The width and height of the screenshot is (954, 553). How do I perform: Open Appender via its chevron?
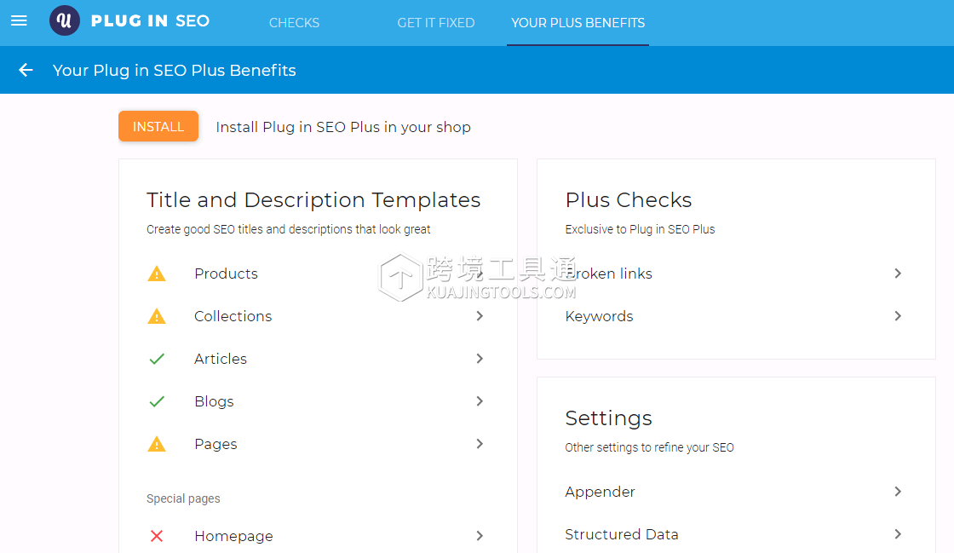[898, 491]
